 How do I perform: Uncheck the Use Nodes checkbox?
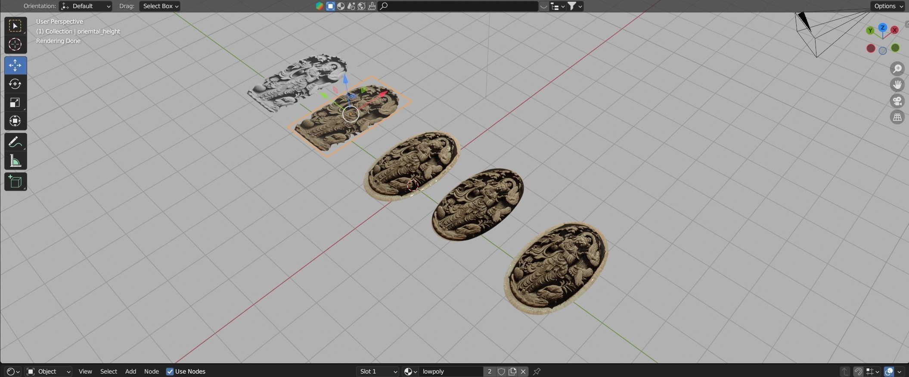click(170, 371)
